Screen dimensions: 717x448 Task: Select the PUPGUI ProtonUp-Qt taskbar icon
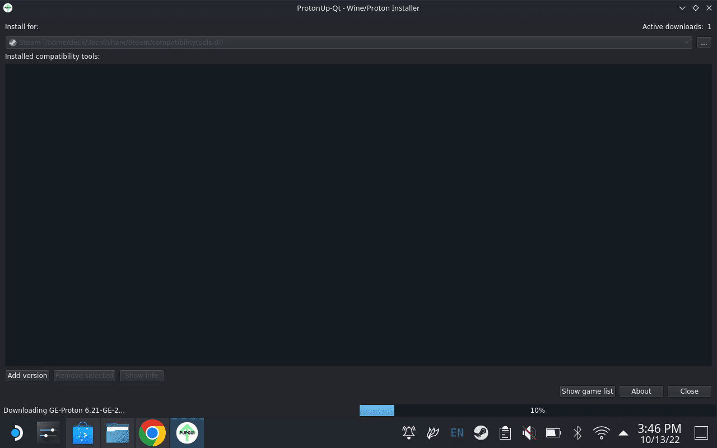pos(187,433)
